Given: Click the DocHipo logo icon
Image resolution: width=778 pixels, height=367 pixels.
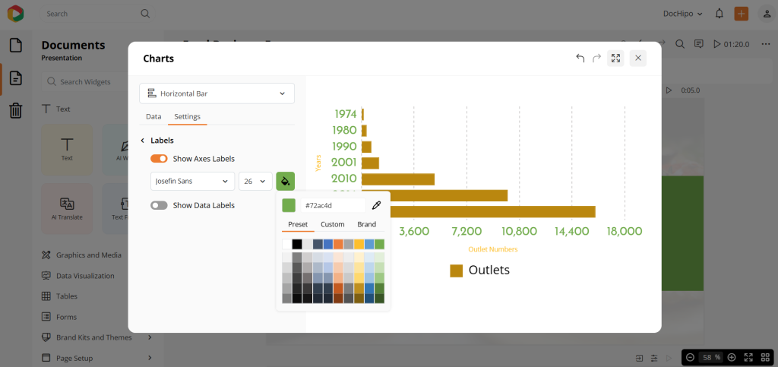Looking at the screenshot, I should coord(15,14).
